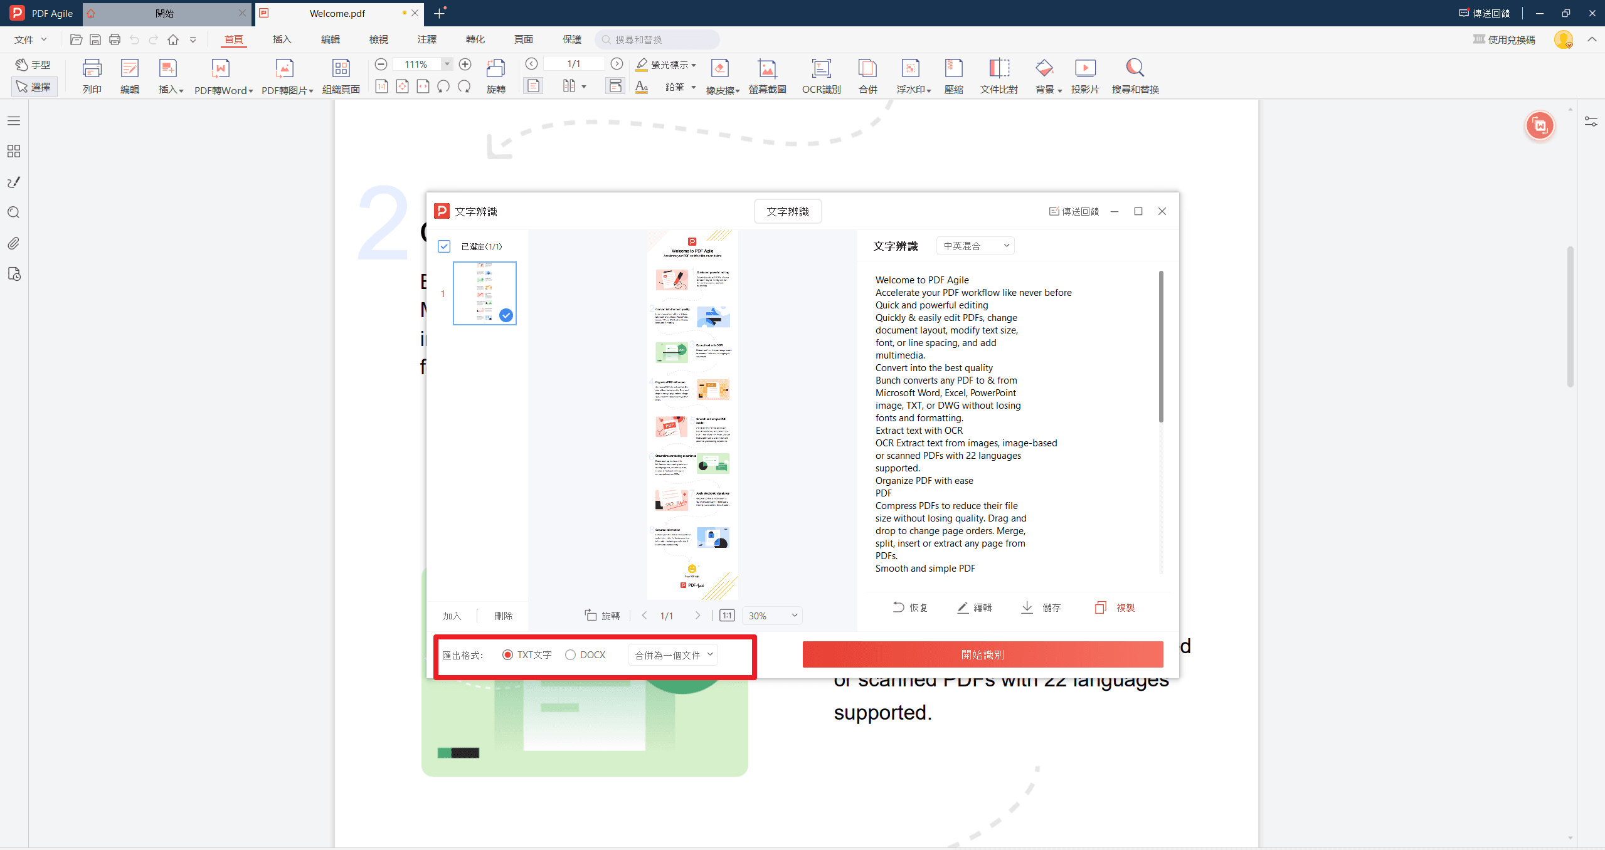Viewport: 1605px width, 850px height.
Task: Select the DOCX export format radio
Action: (570, 654)
